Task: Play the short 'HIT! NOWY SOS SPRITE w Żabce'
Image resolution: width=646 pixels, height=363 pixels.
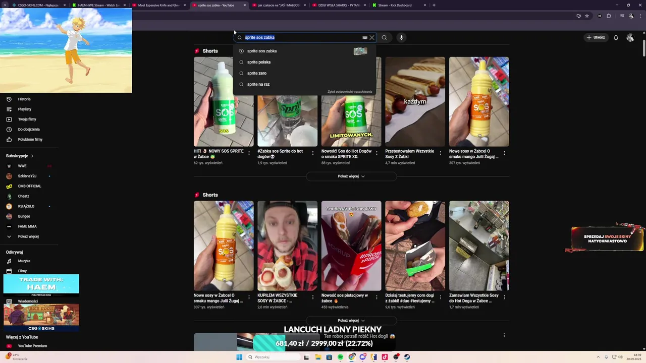Action: coord(224,102)
